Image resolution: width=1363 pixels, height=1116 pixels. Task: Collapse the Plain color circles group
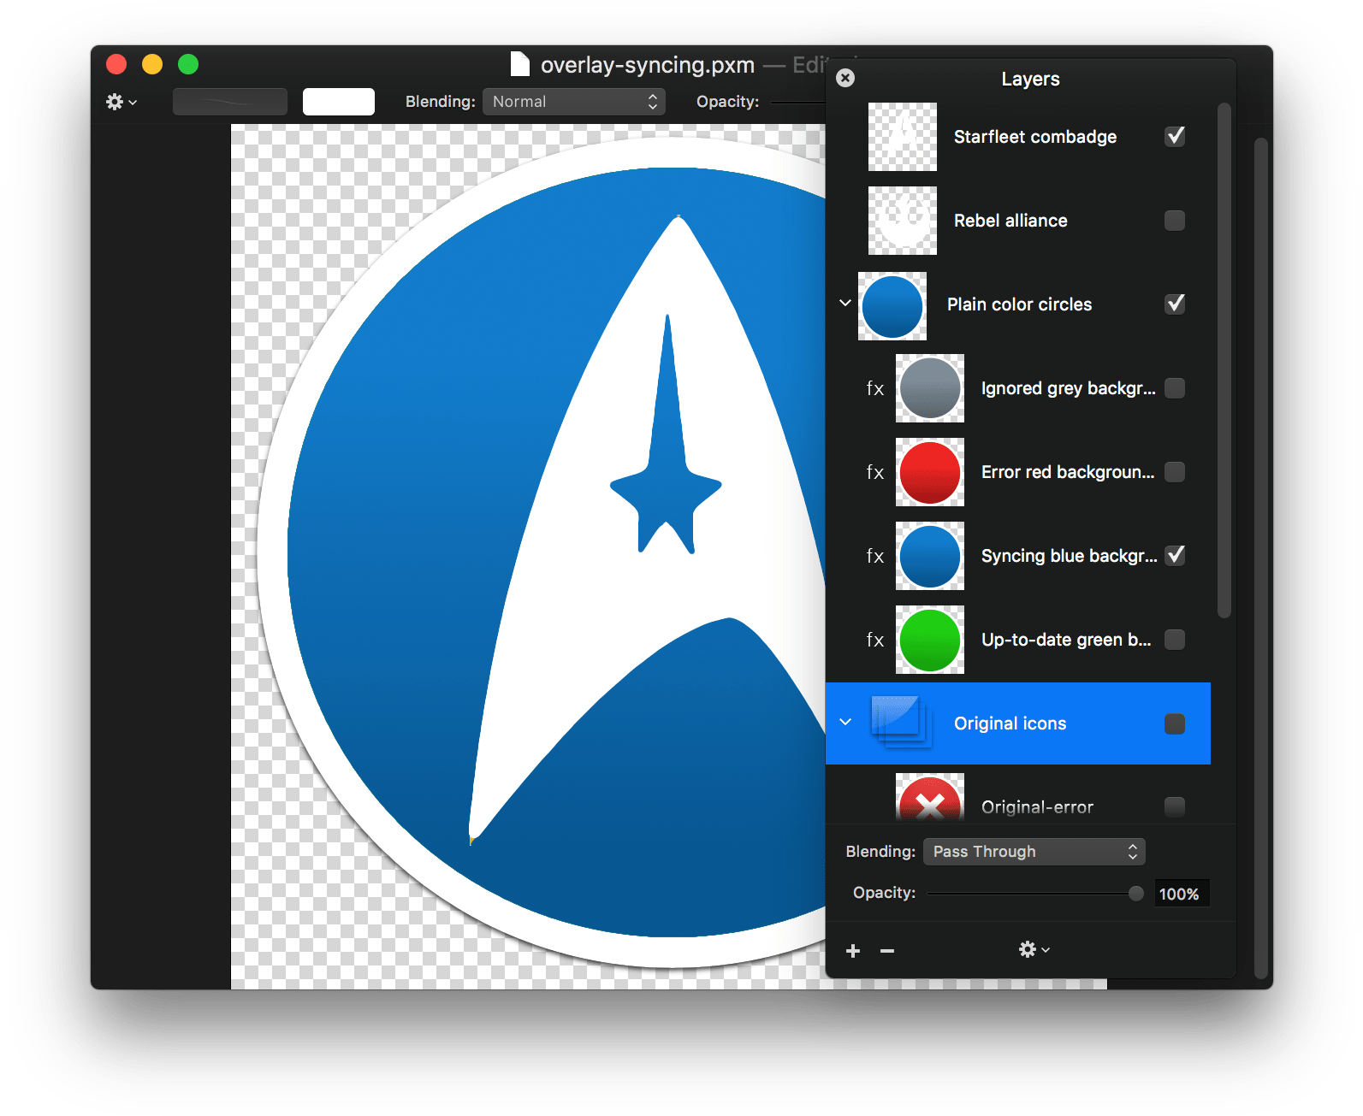(x=845, y=304)
